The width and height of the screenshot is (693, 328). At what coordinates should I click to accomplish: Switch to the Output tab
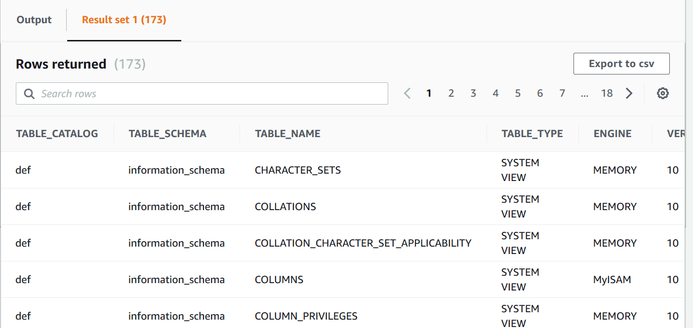pos(34,20)
